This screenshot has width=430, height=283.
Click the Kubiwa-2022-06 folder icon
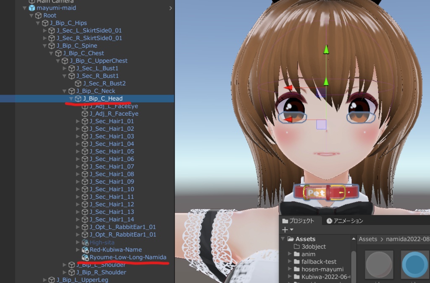click(x=296, y=276)
